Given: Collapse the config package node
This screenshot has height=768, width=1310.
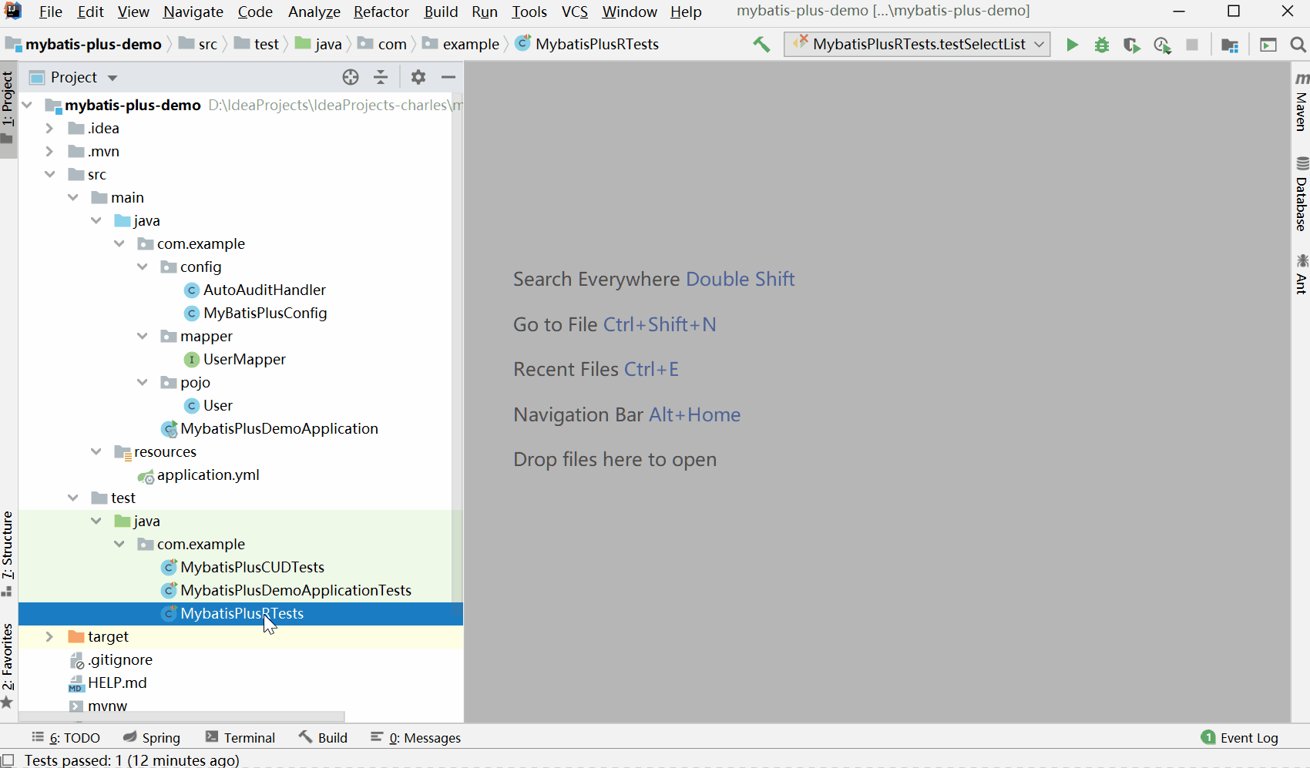Looking at the screenshot, I should (x=143, y=267).
